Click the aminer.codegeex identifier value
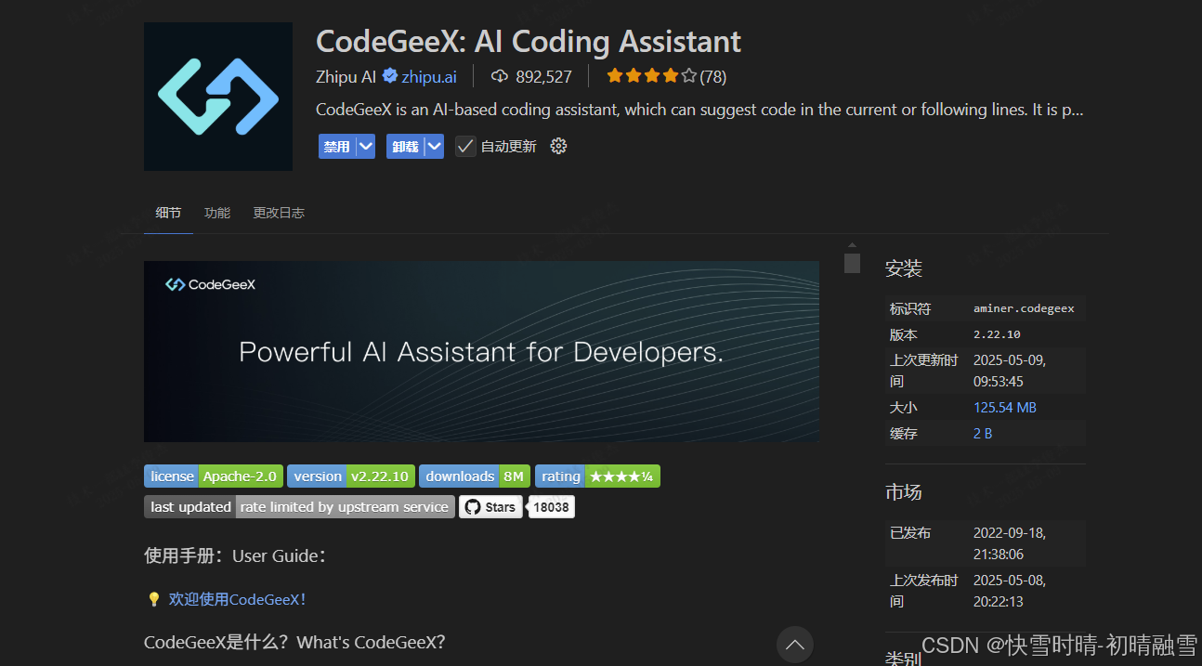The image size is (1202, 666). point(1024,307)
